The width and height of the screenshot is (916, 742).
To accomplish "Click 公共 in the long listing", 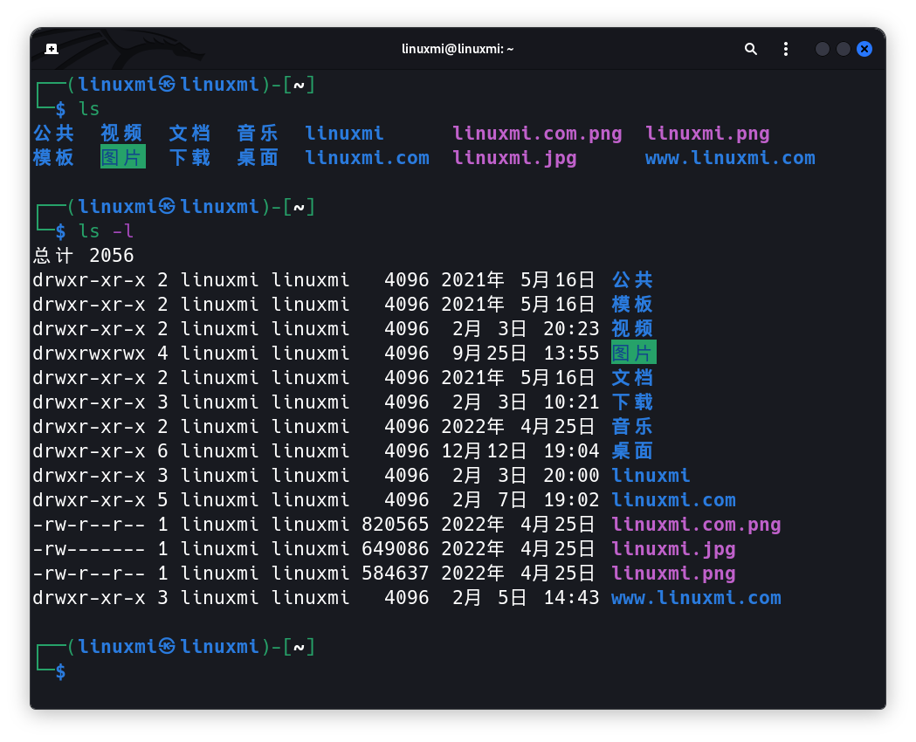I will pos(633,280).
